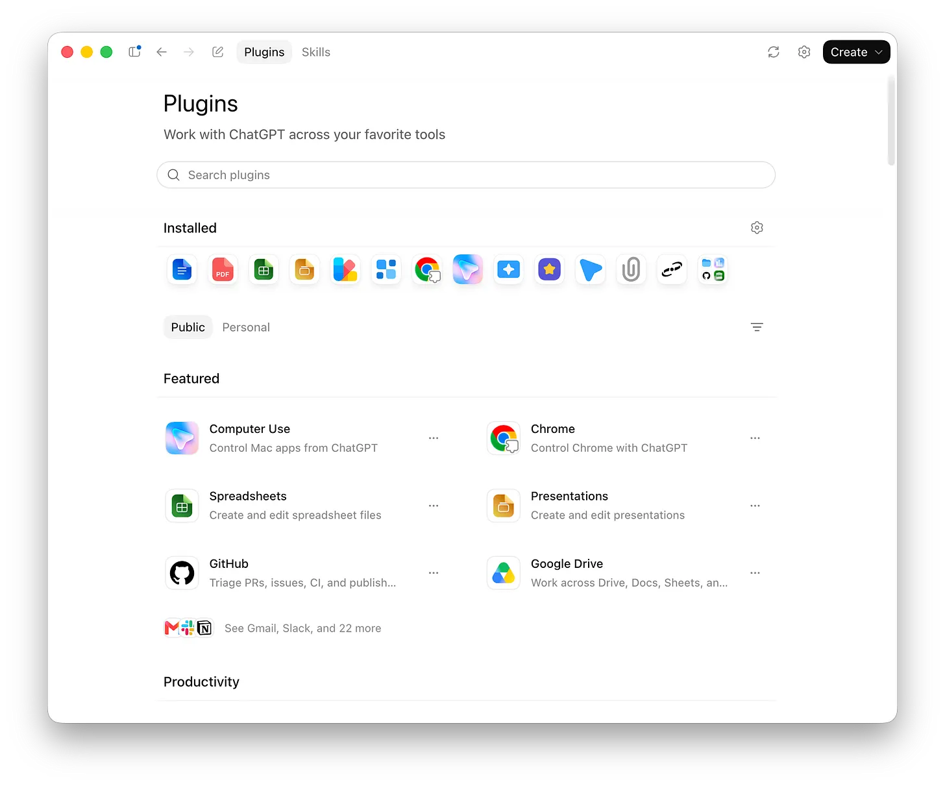Toggle the sidebar panel icon in the title bar
This screenshot has height=786, width=945.
134,52
